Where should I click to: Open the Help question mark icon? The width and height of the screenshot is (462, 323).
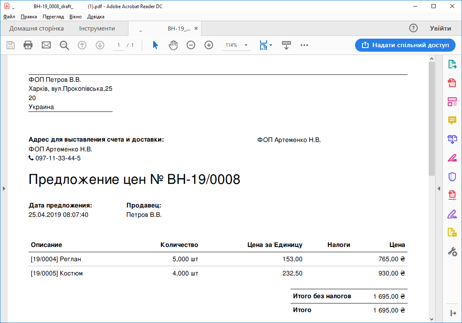tap(413, 28)
